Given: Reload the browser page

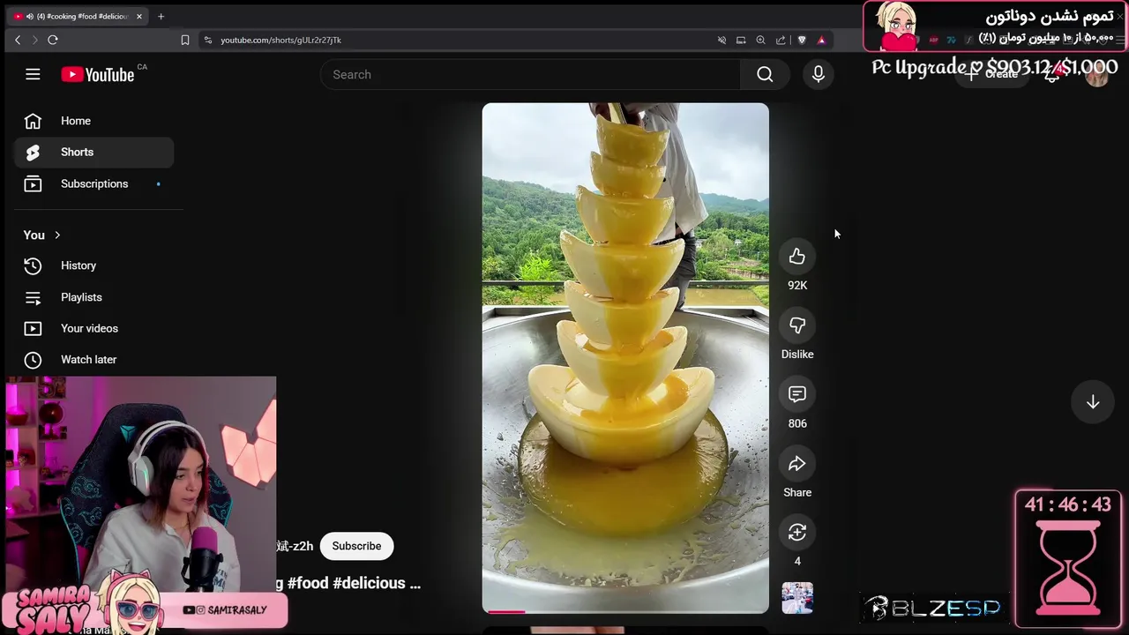Looking at the screenshot, I should click(53, 40).
